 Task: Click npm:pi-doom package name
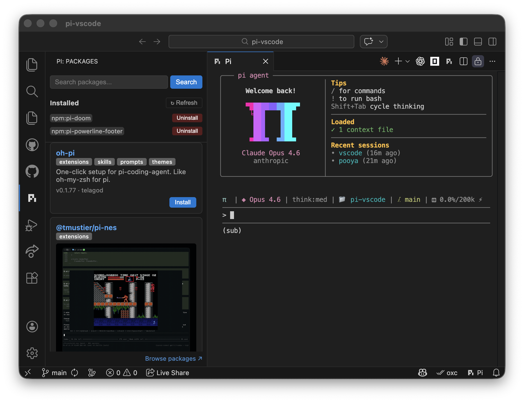[71, 118]
